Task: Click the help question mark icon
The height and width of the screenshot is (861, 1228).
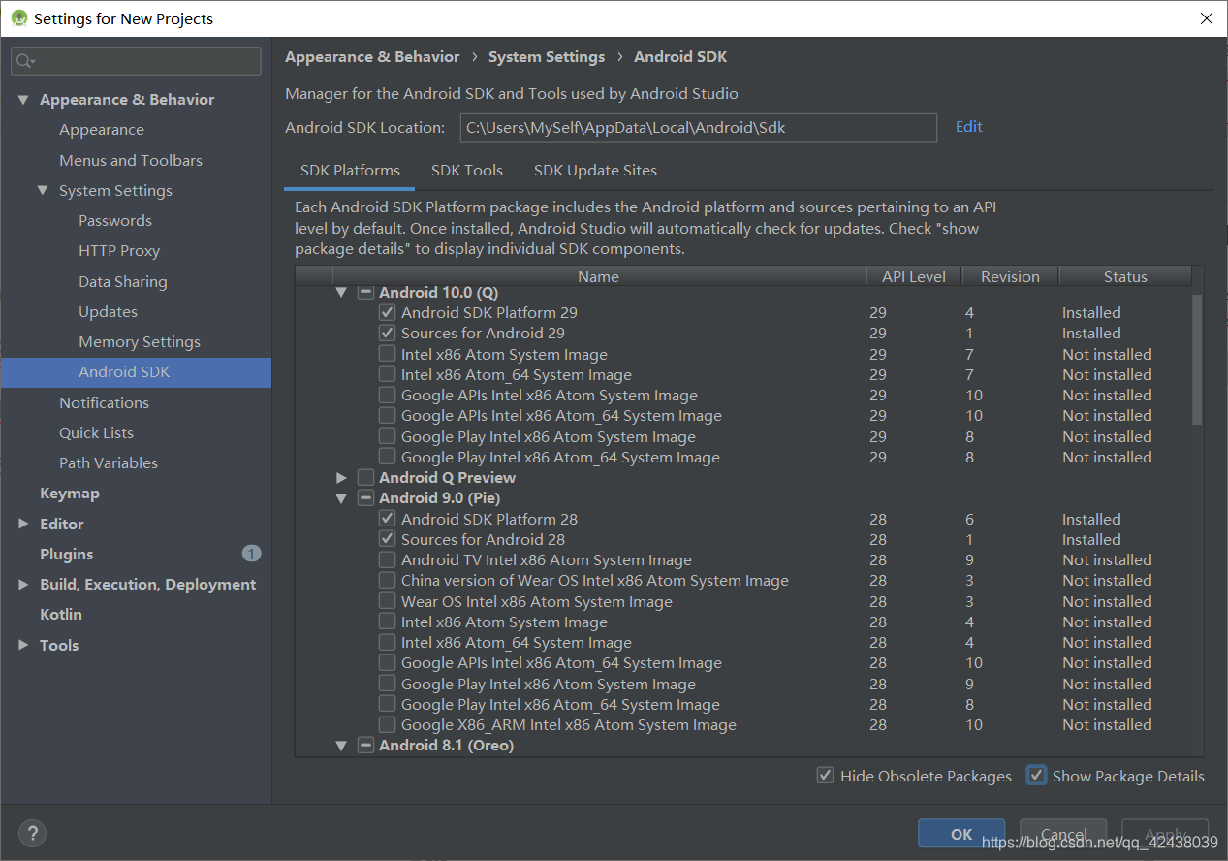Action: [32, 833]
